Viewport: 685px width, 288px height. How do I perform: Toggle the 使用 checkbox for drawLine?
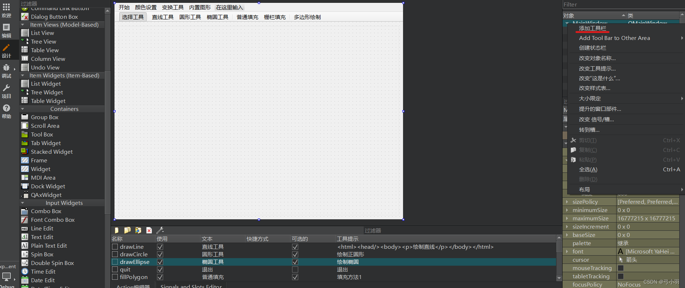coord(160,247)
